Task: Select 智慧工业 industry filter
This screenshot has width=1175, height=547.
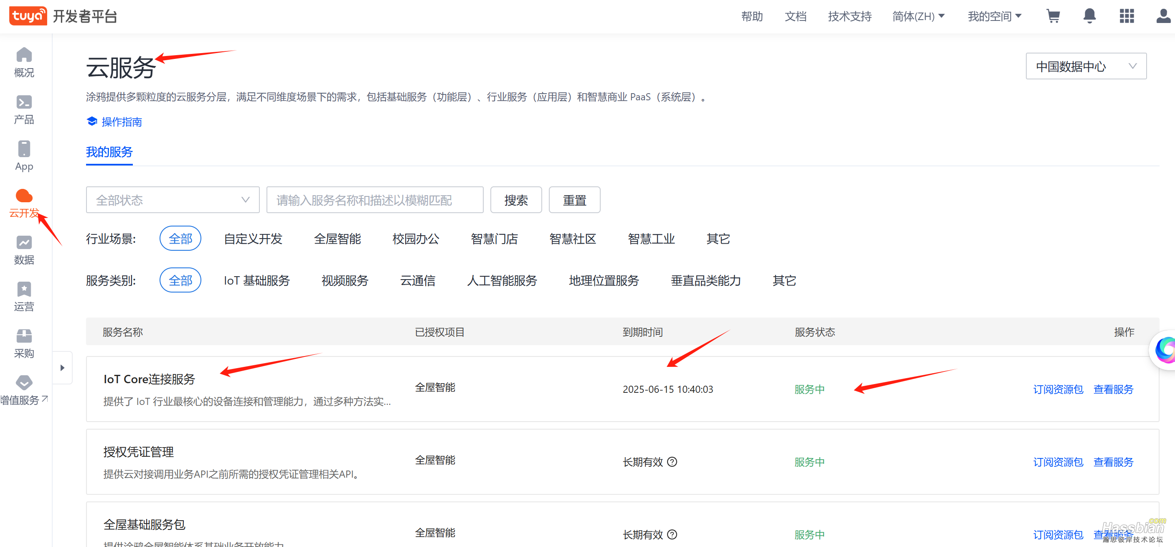Action: pyautogui.click(x=651, y=239)
